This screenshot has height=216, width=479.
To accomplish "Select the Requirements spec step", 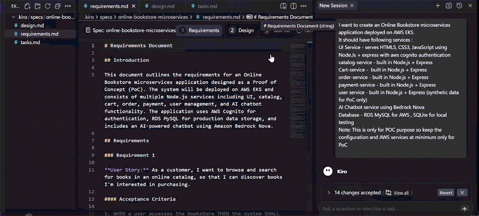I will pos(200,30).
